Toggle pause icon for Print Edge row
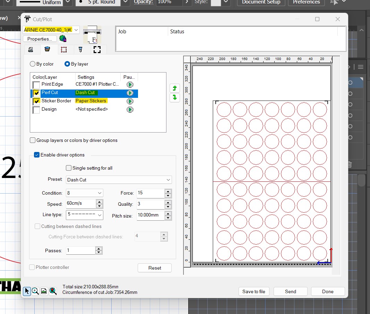 coord(130,85)
